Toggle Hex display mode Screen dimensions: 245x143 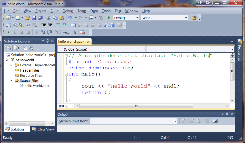click(66, 32)
